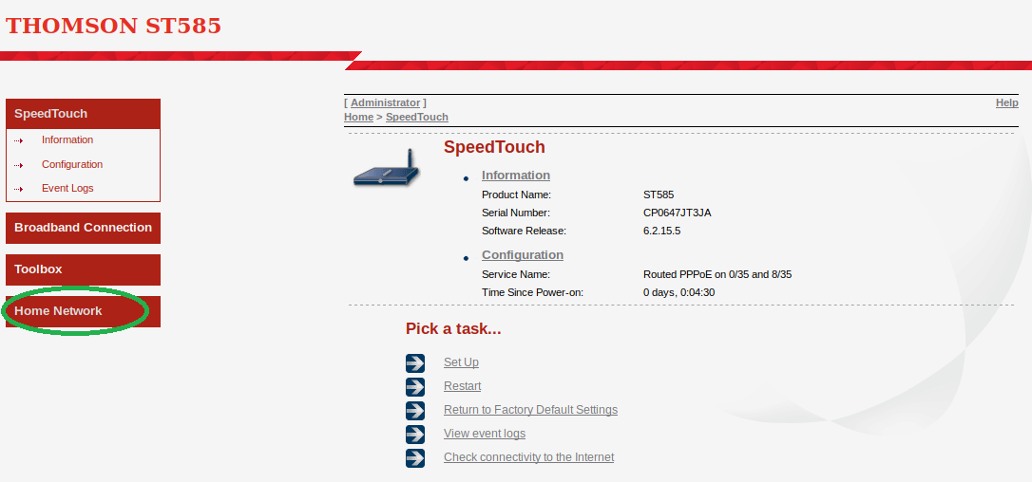Image resolution: width=1032 pixels, height=482 pixels.
Task: Click the Serial Number label
Action: pos(516,213)
